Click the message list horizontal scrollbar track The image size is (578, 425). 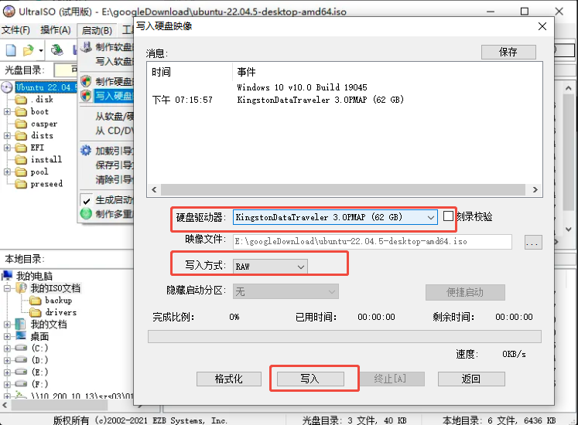(344, 189)
